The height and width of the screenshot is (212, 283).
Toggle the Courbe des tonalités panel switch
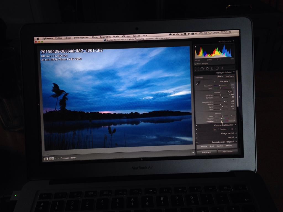(196, 125)
